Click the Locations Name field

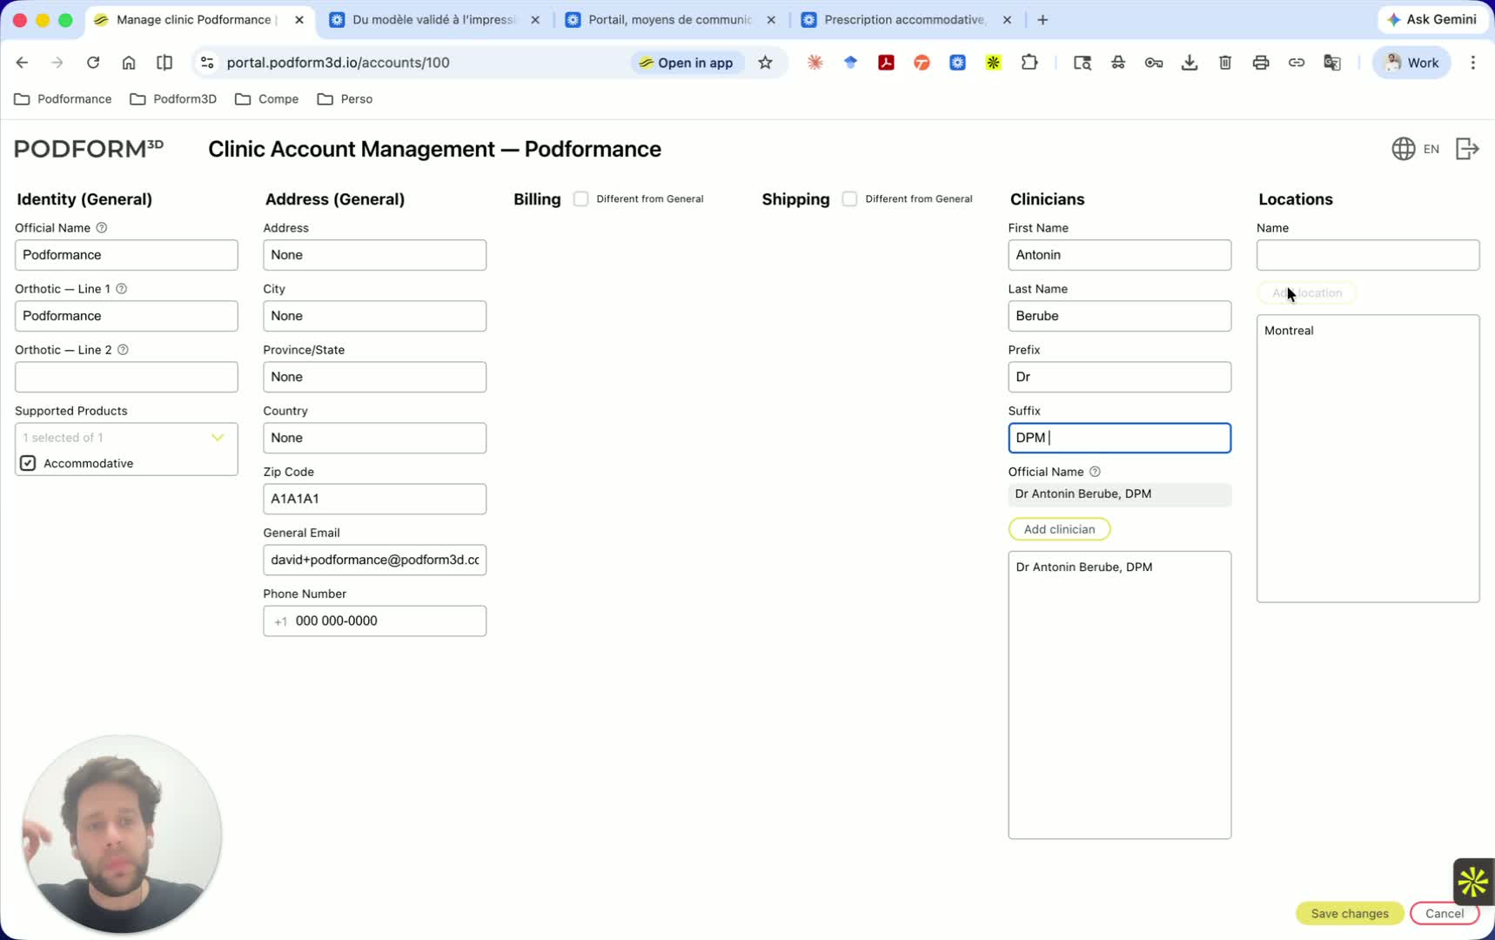[x=1368, y=255]
